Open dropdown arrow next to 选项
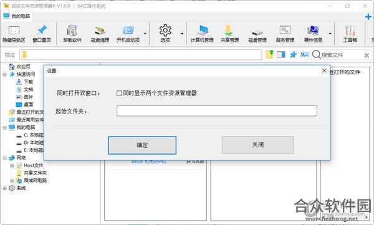The height and width of the screenshot is (225, 374). pos(182,34)
